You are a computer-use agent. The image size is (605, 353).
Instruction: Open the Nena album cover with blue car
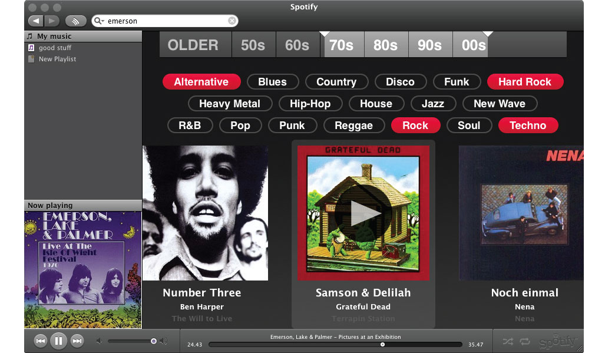521,213
